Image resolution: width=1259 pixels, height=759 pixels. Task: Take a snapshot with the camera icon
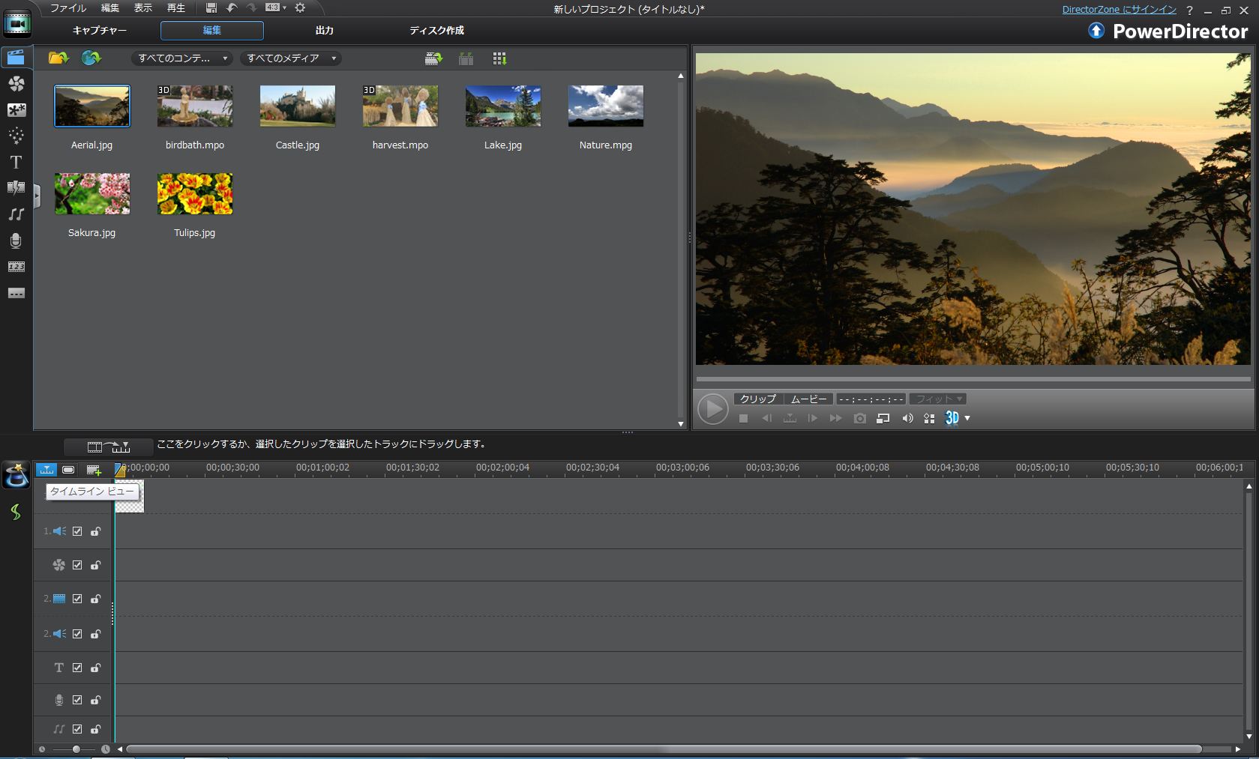859,418
